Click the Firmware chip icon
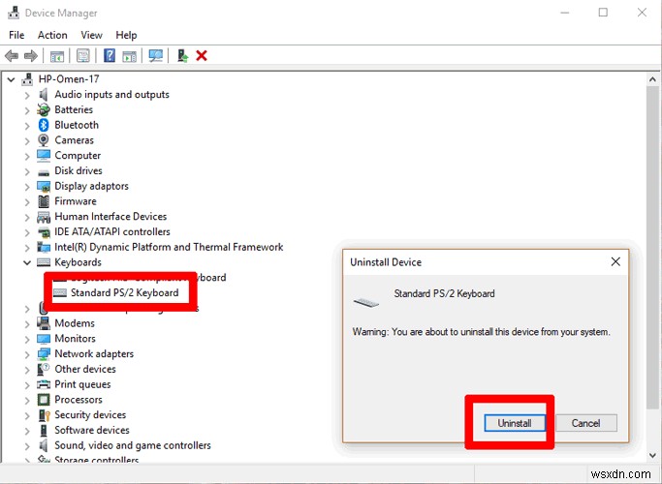This screenshot has height=484, width=662. point(44,201)
